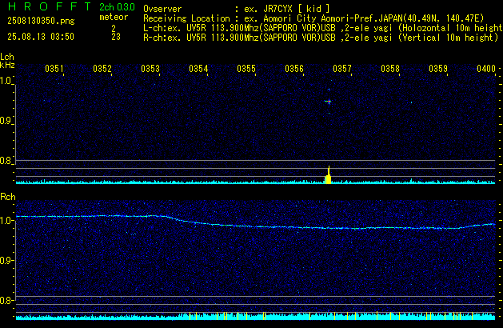Select the 0356 time marker
Screen dimensions: 503x328
[x=294, y=69]
